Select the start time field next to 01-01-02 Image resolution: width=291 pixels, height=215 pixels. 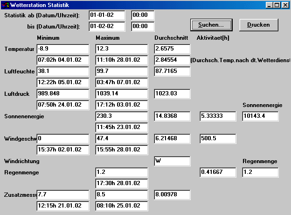tap(143, 15)
